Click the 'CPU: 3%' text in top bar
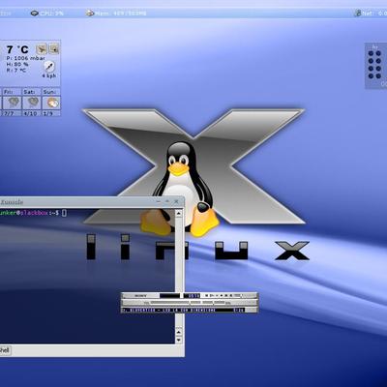 click(51, 14)
